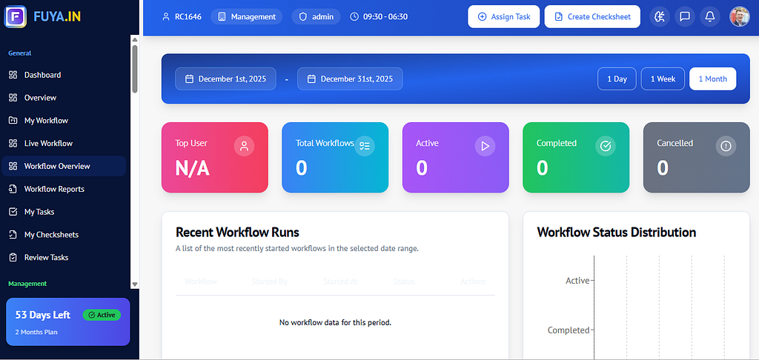759x360 pixels.
Task: Click the My Workflow folder icon
Action: click(13, 121)
